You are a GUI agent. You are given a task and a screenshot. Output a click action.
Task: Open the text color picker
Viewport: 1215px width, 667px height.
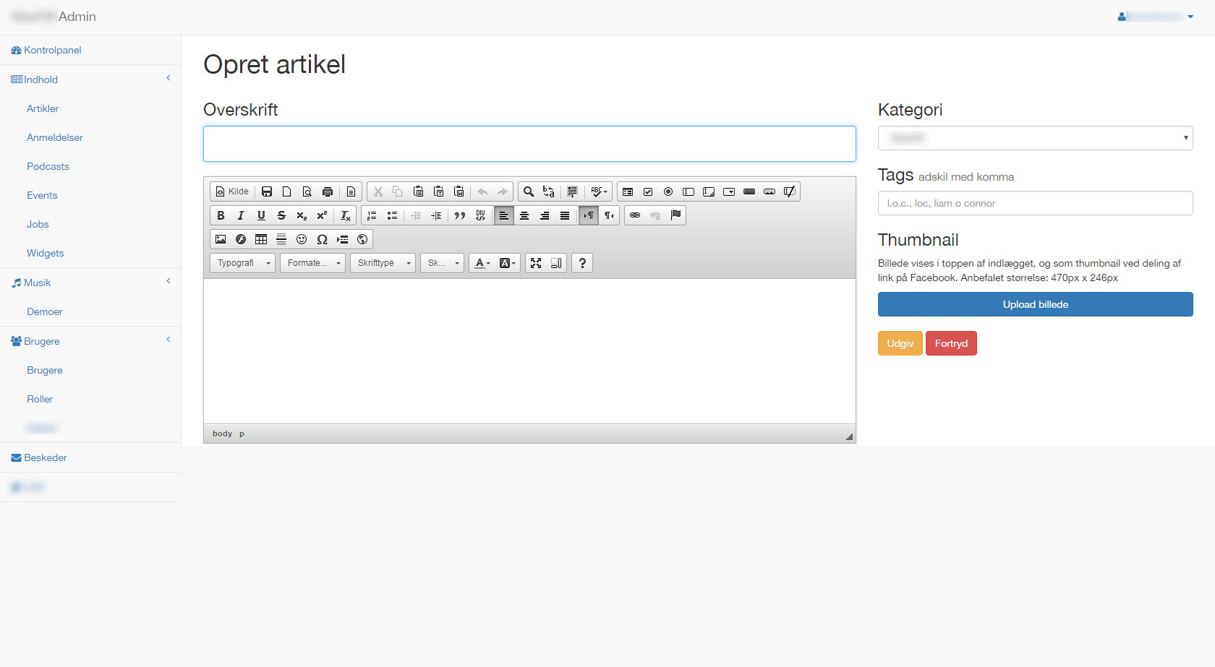pyautogui.click(x=482, y=263)
